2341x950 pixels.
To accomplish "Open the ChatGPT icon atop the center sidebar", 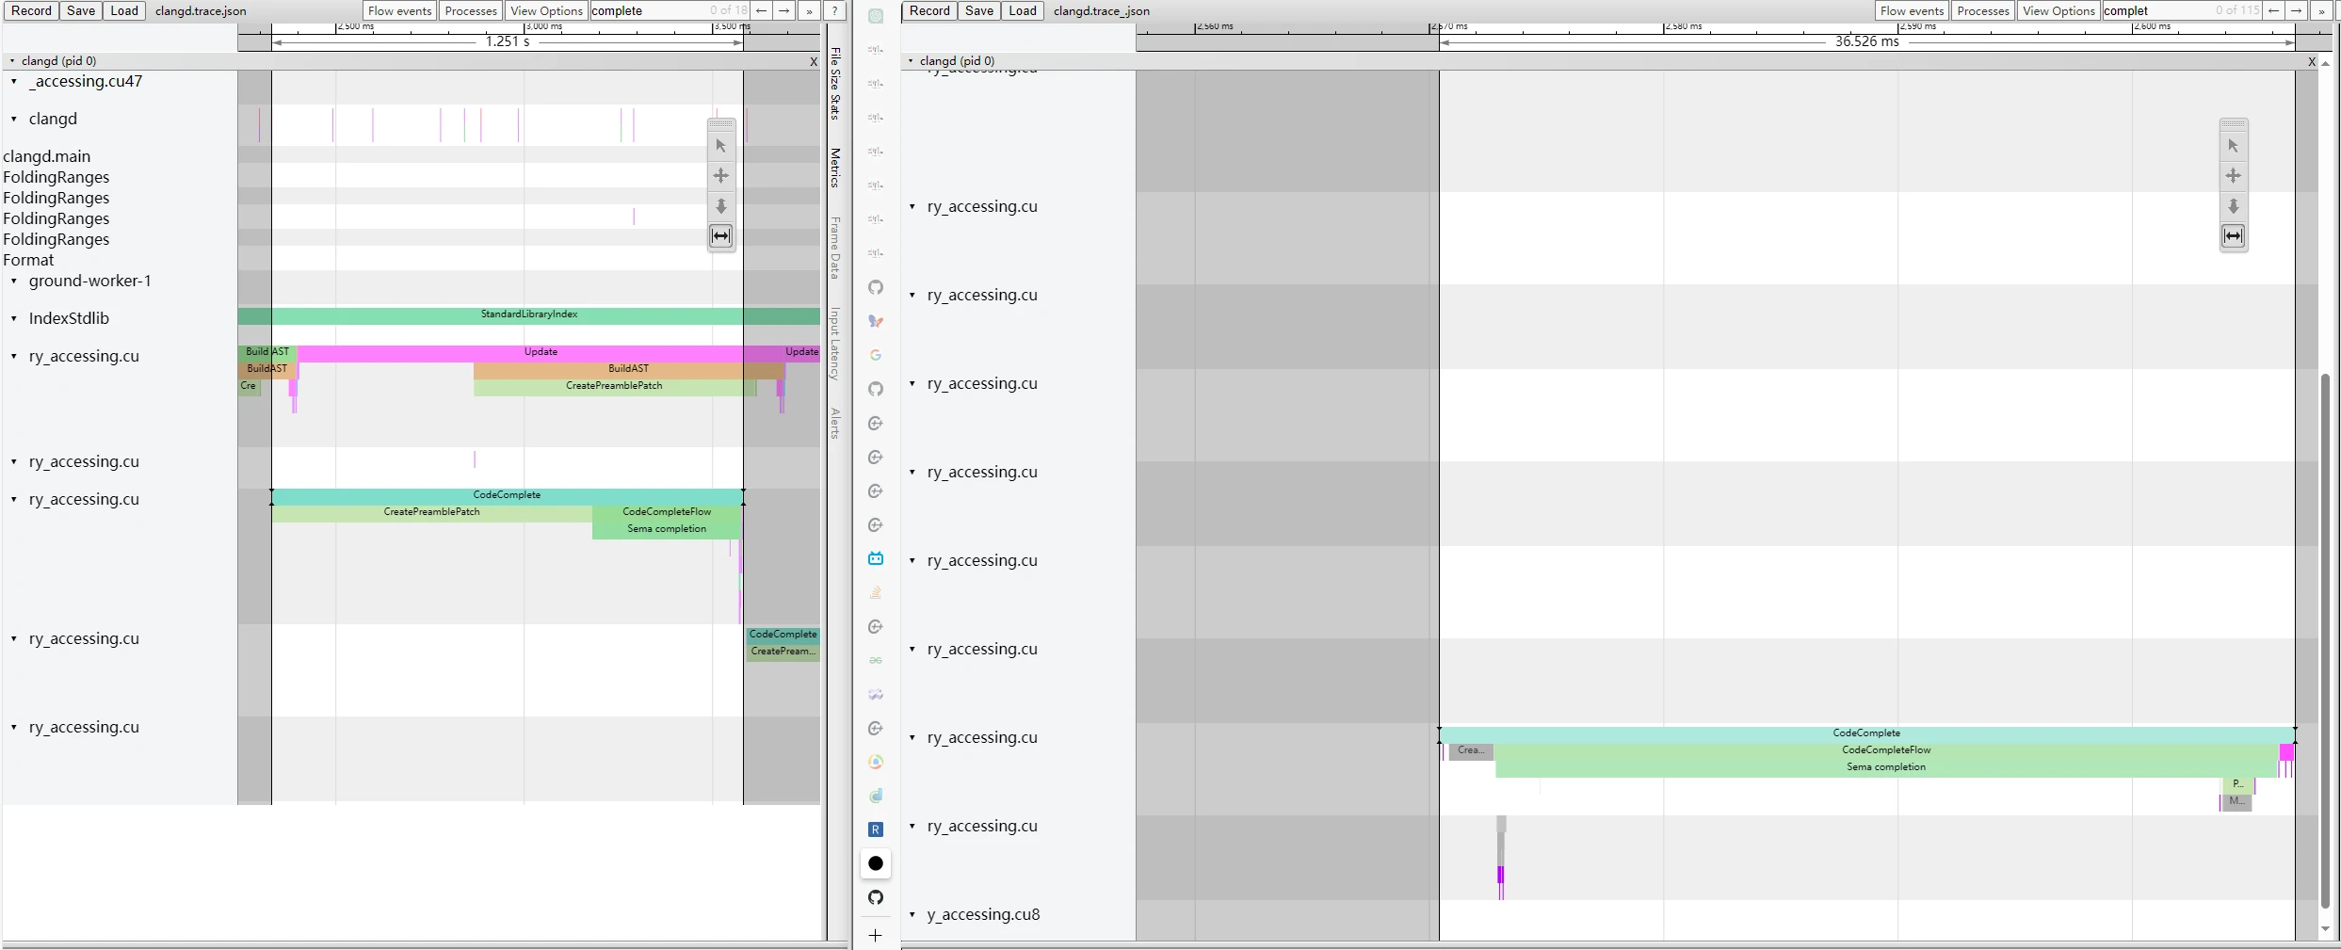I will pos(876,16).
